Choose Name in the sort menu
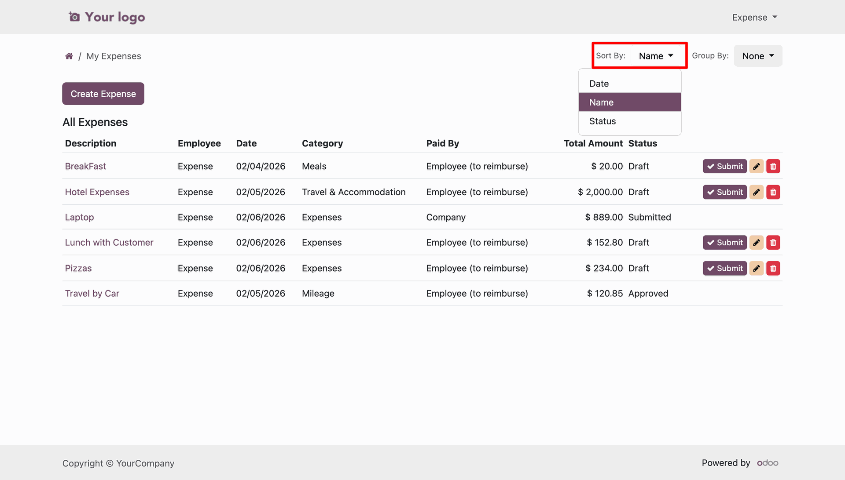 pos(630,102)
